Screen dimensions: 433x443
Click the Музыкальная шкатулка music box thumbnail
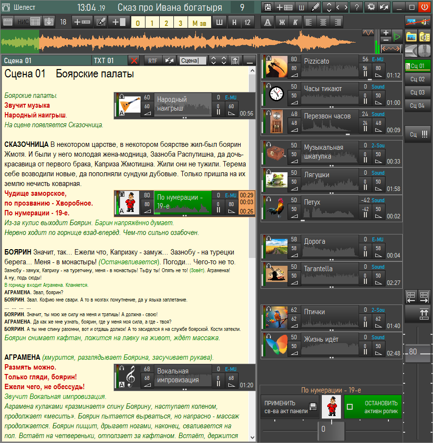tap(276, 153)
